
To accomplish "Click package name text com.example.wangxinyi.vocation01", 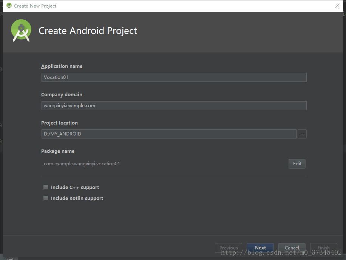I will 82,164.
